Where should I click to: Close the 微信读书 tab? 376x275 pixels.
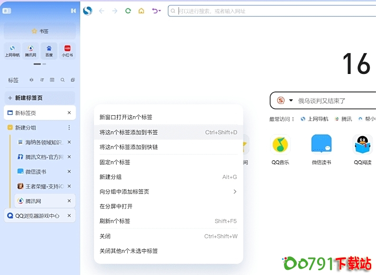69,172
